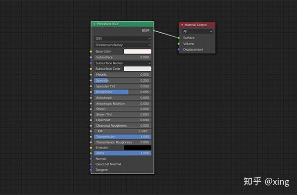
Task: Click the Transmission input socket
Action: tap(91, 137)
